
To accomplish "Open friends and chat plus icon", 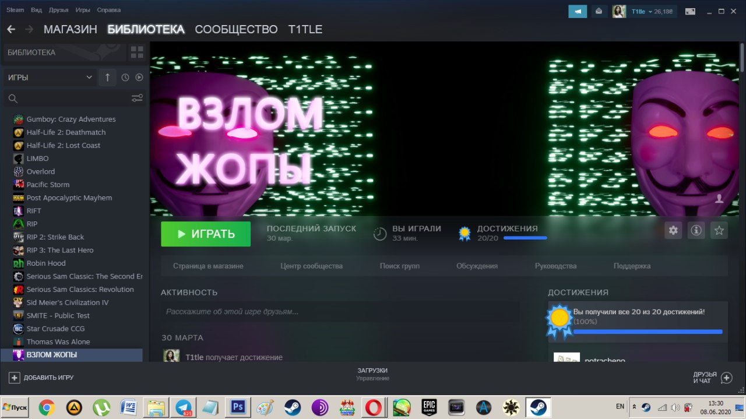I will click(726, 378).
